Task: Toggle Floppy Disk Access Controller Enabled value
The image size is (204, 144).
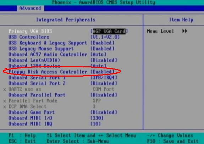Action: click(x=103, y=72)
